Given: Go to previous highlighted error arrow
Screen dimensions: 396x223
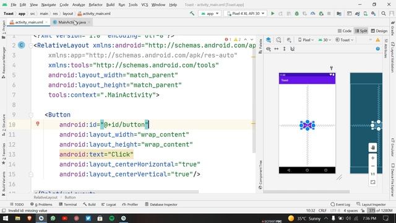Looking at the screenshot, I should pos(246,40).
